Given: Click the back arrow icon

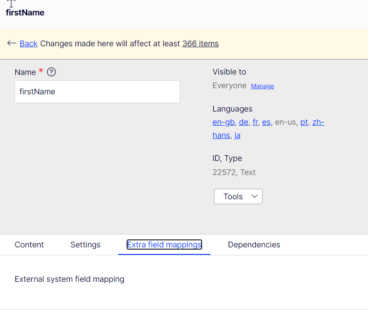Looking at the screenshot, I should click(x=11, y=43).
